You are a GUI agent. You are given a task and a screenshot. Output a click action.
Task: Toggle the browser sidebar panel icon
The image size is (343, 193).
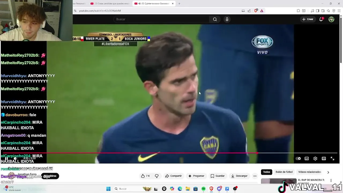(x=318, y=11)
